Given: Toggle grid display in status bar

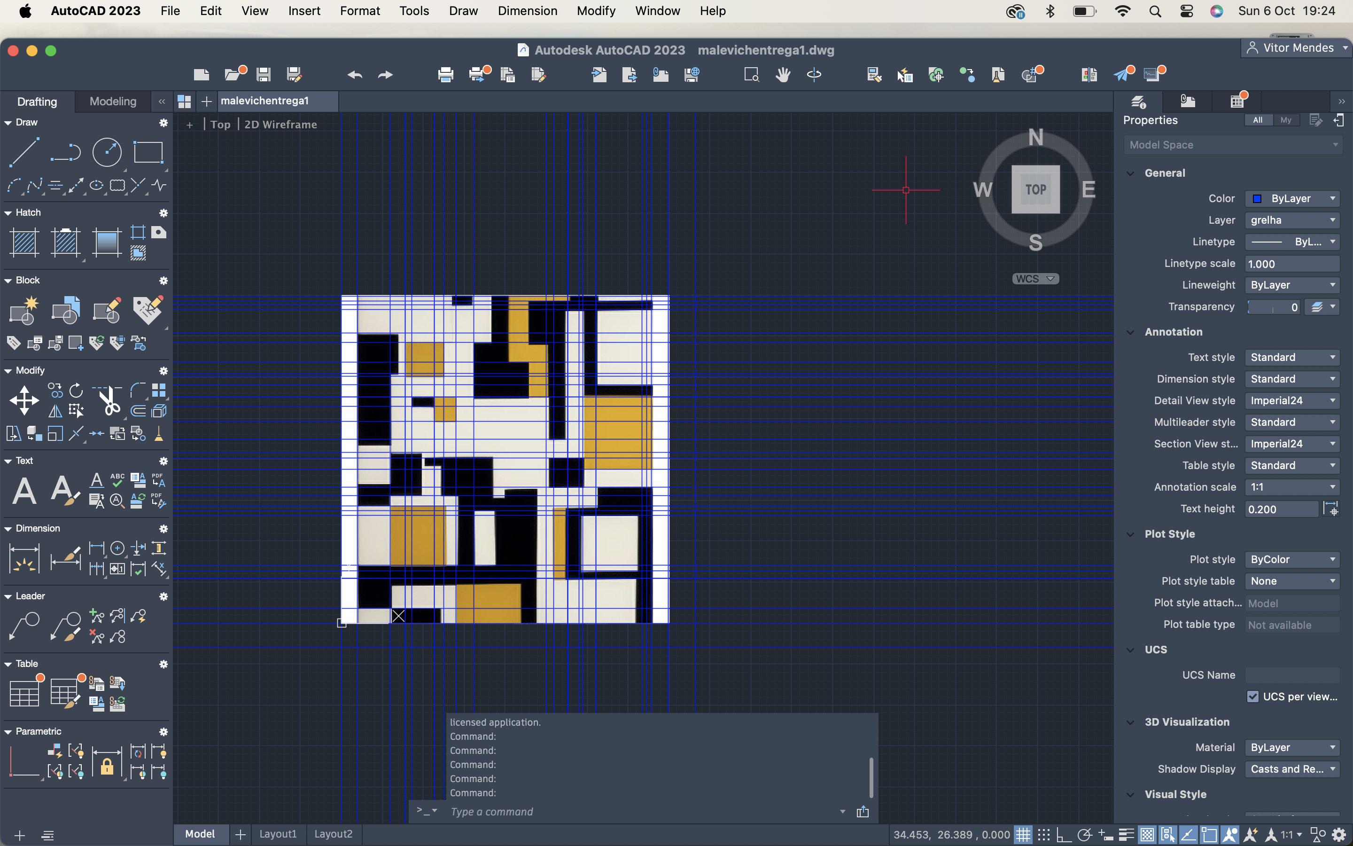Looking at the screenshot, I should (1023, 835).
